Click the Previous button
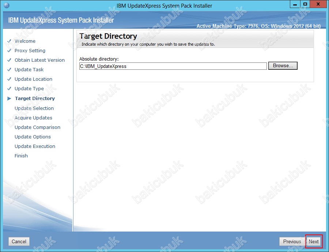The width and height of the screenshot is (329, 252). point(292,241)
